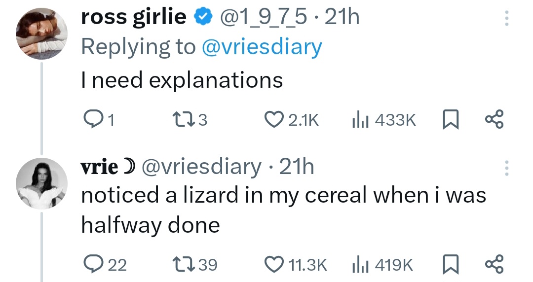Open more options on vrie's tweet
The height and width of the screenshot is (282, 533).
[505, 168]
